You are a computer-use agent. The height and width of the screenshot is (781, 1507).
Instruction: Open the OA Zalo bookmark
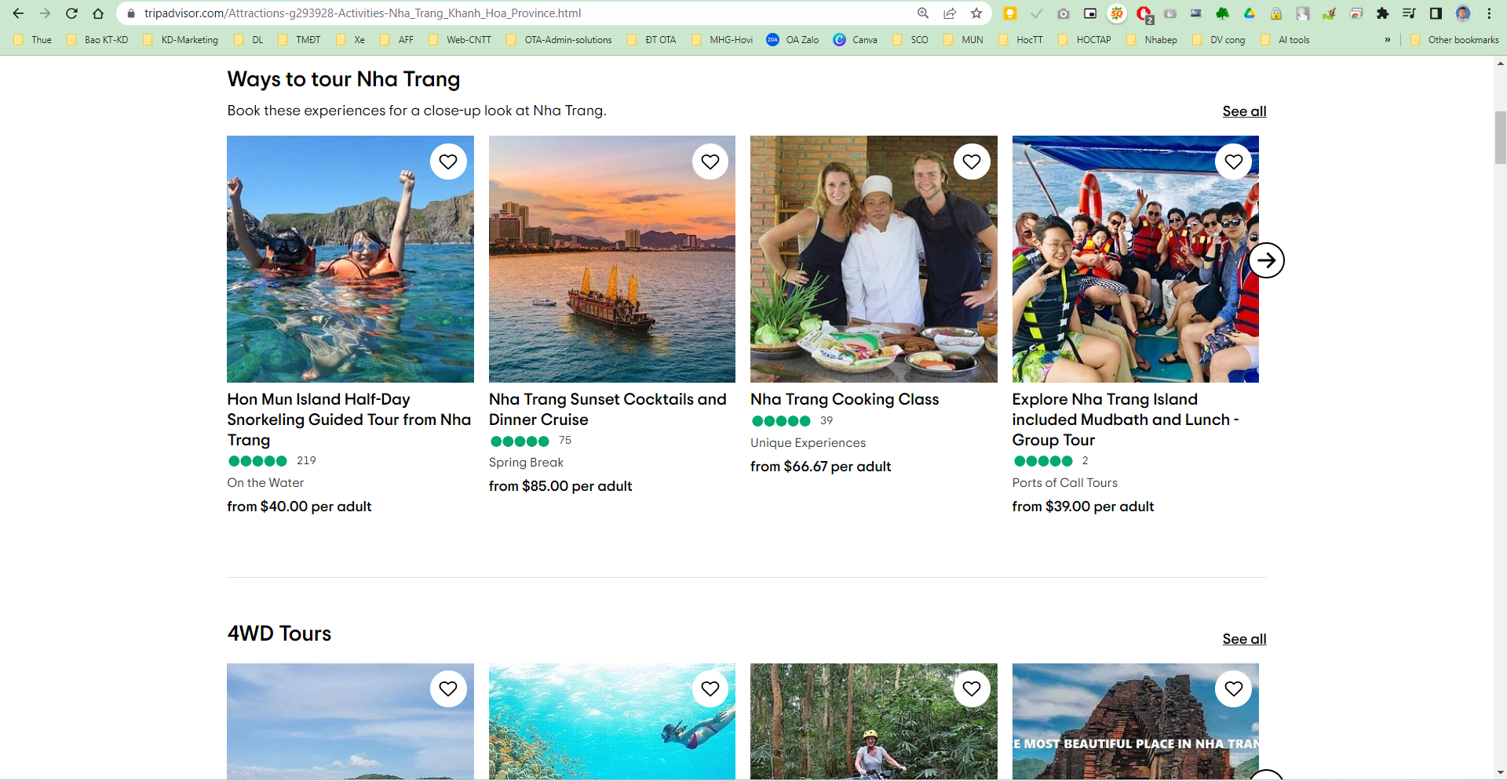point(793,40)
